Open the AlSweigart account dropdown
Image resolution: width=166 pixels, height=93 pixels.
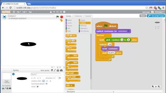tap(160, 12)
